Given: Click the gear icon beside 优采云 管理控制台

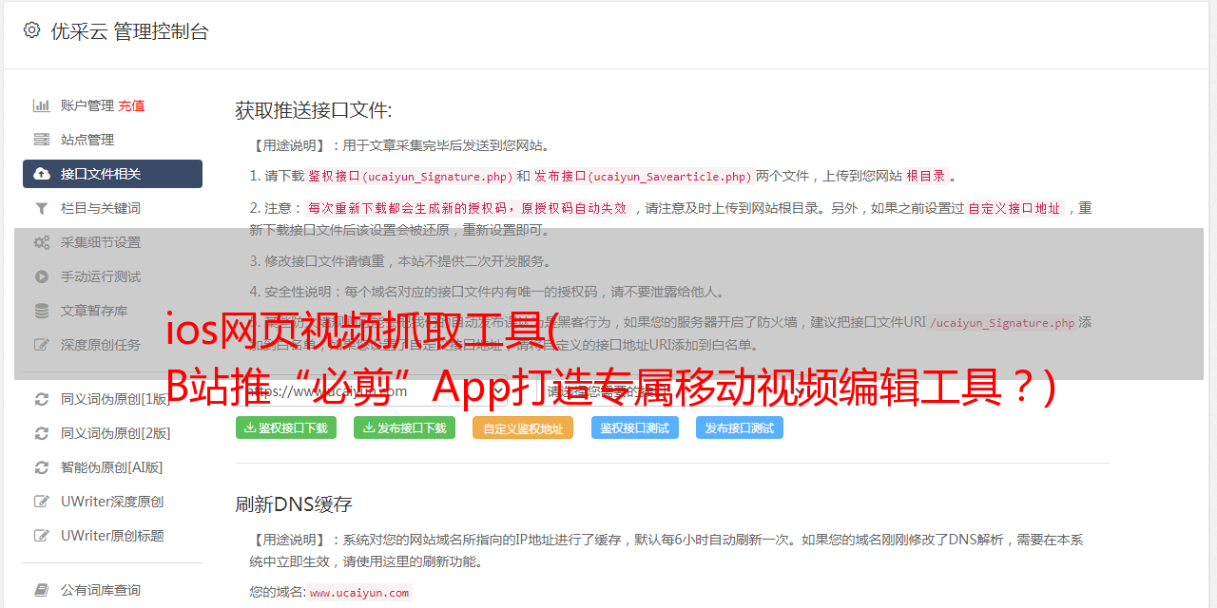Looking at the screenshot, I should [x=31, y=30].
